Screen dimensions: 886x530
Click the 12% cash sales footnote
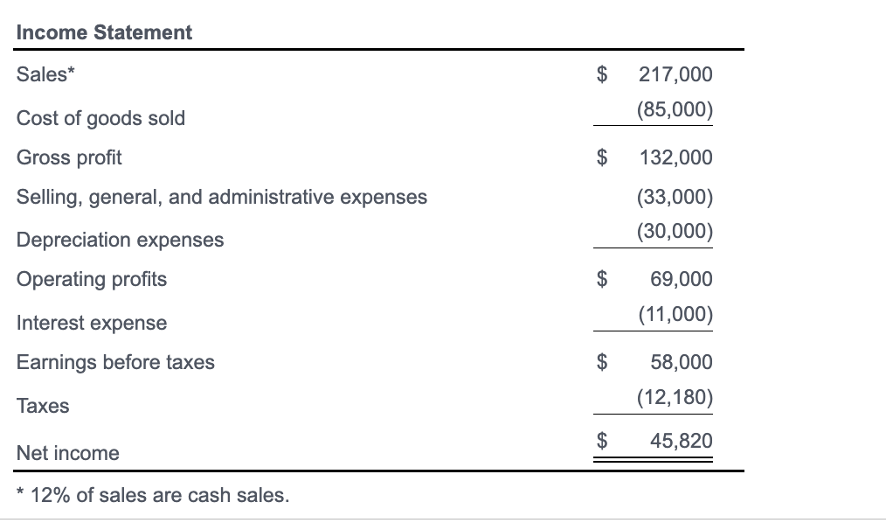pyautogui.click(x=153, y=495)
